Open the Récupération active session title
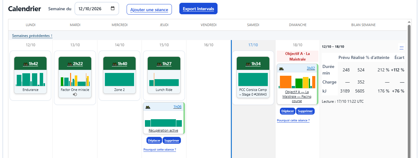The image size is (418, 158). click(x=163, y=130)
